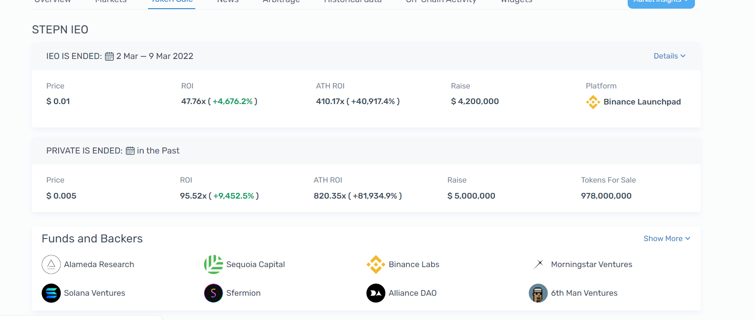The width and height of the screenshot is (754, 320).
Task: Click the private ATH ROI value 820.35x
Action: click(330, 196)
